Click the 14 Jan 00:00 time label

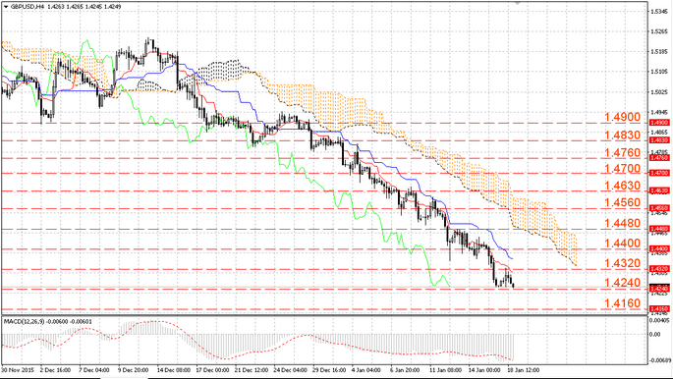[x=483, y=369]
